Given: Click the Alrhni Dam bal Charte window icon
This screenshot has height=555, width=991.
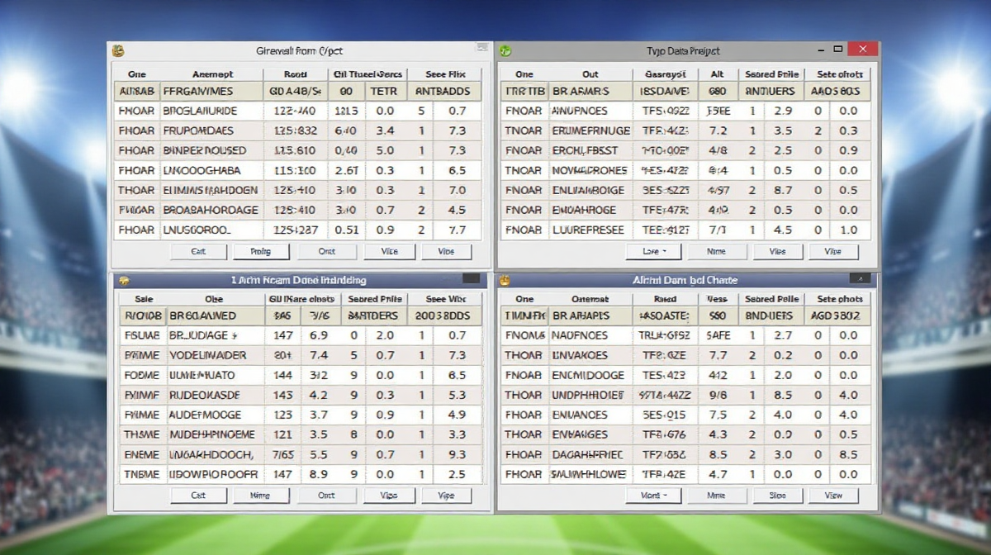Looking at the screenshot, I should point(505,281).
